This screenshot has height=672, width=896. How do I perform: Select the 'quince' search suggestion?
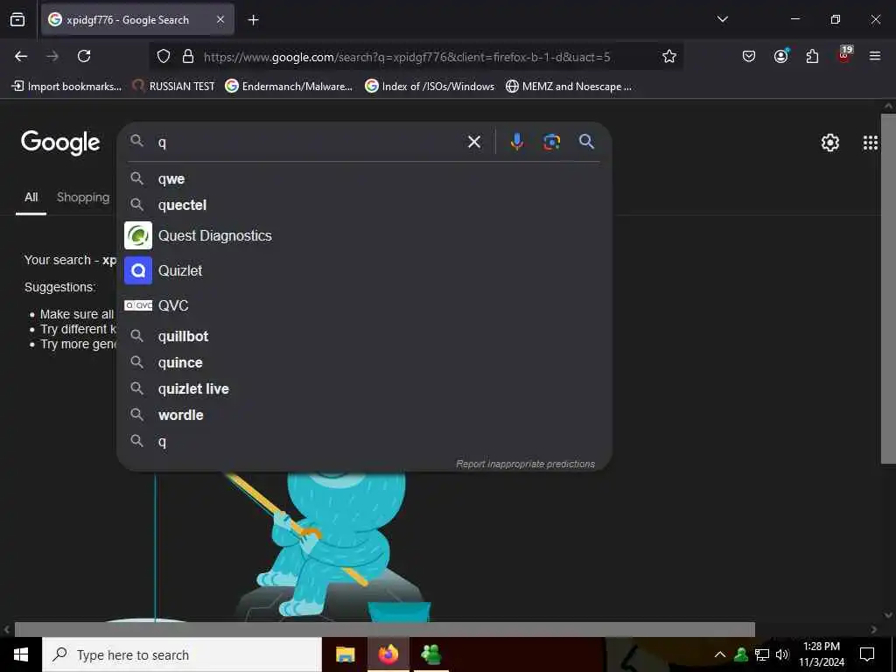point(364,363)
